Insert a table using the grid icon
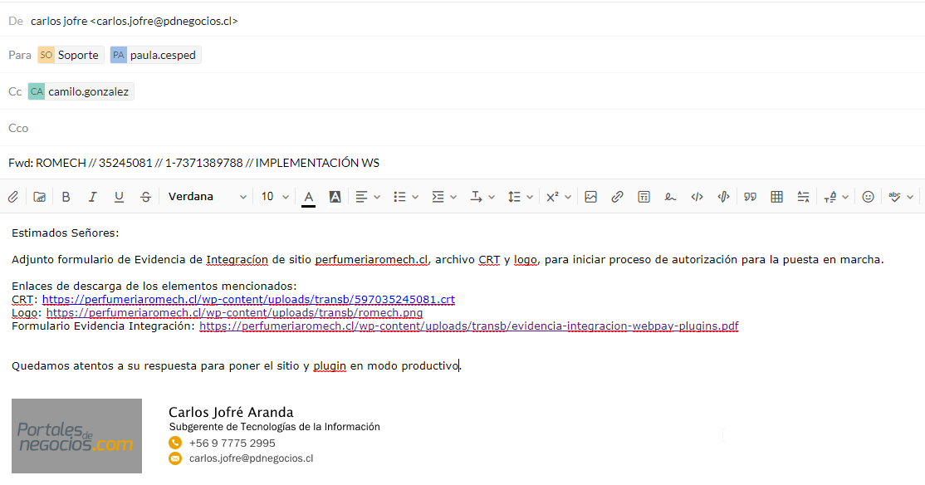 tap(776, 197)
